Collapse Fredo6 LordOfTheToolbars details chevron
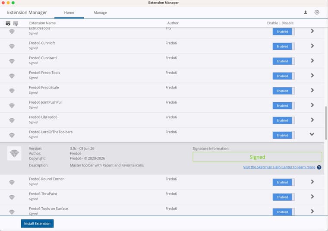This screenshot has width=328, height=231. (x=312, y=134)
